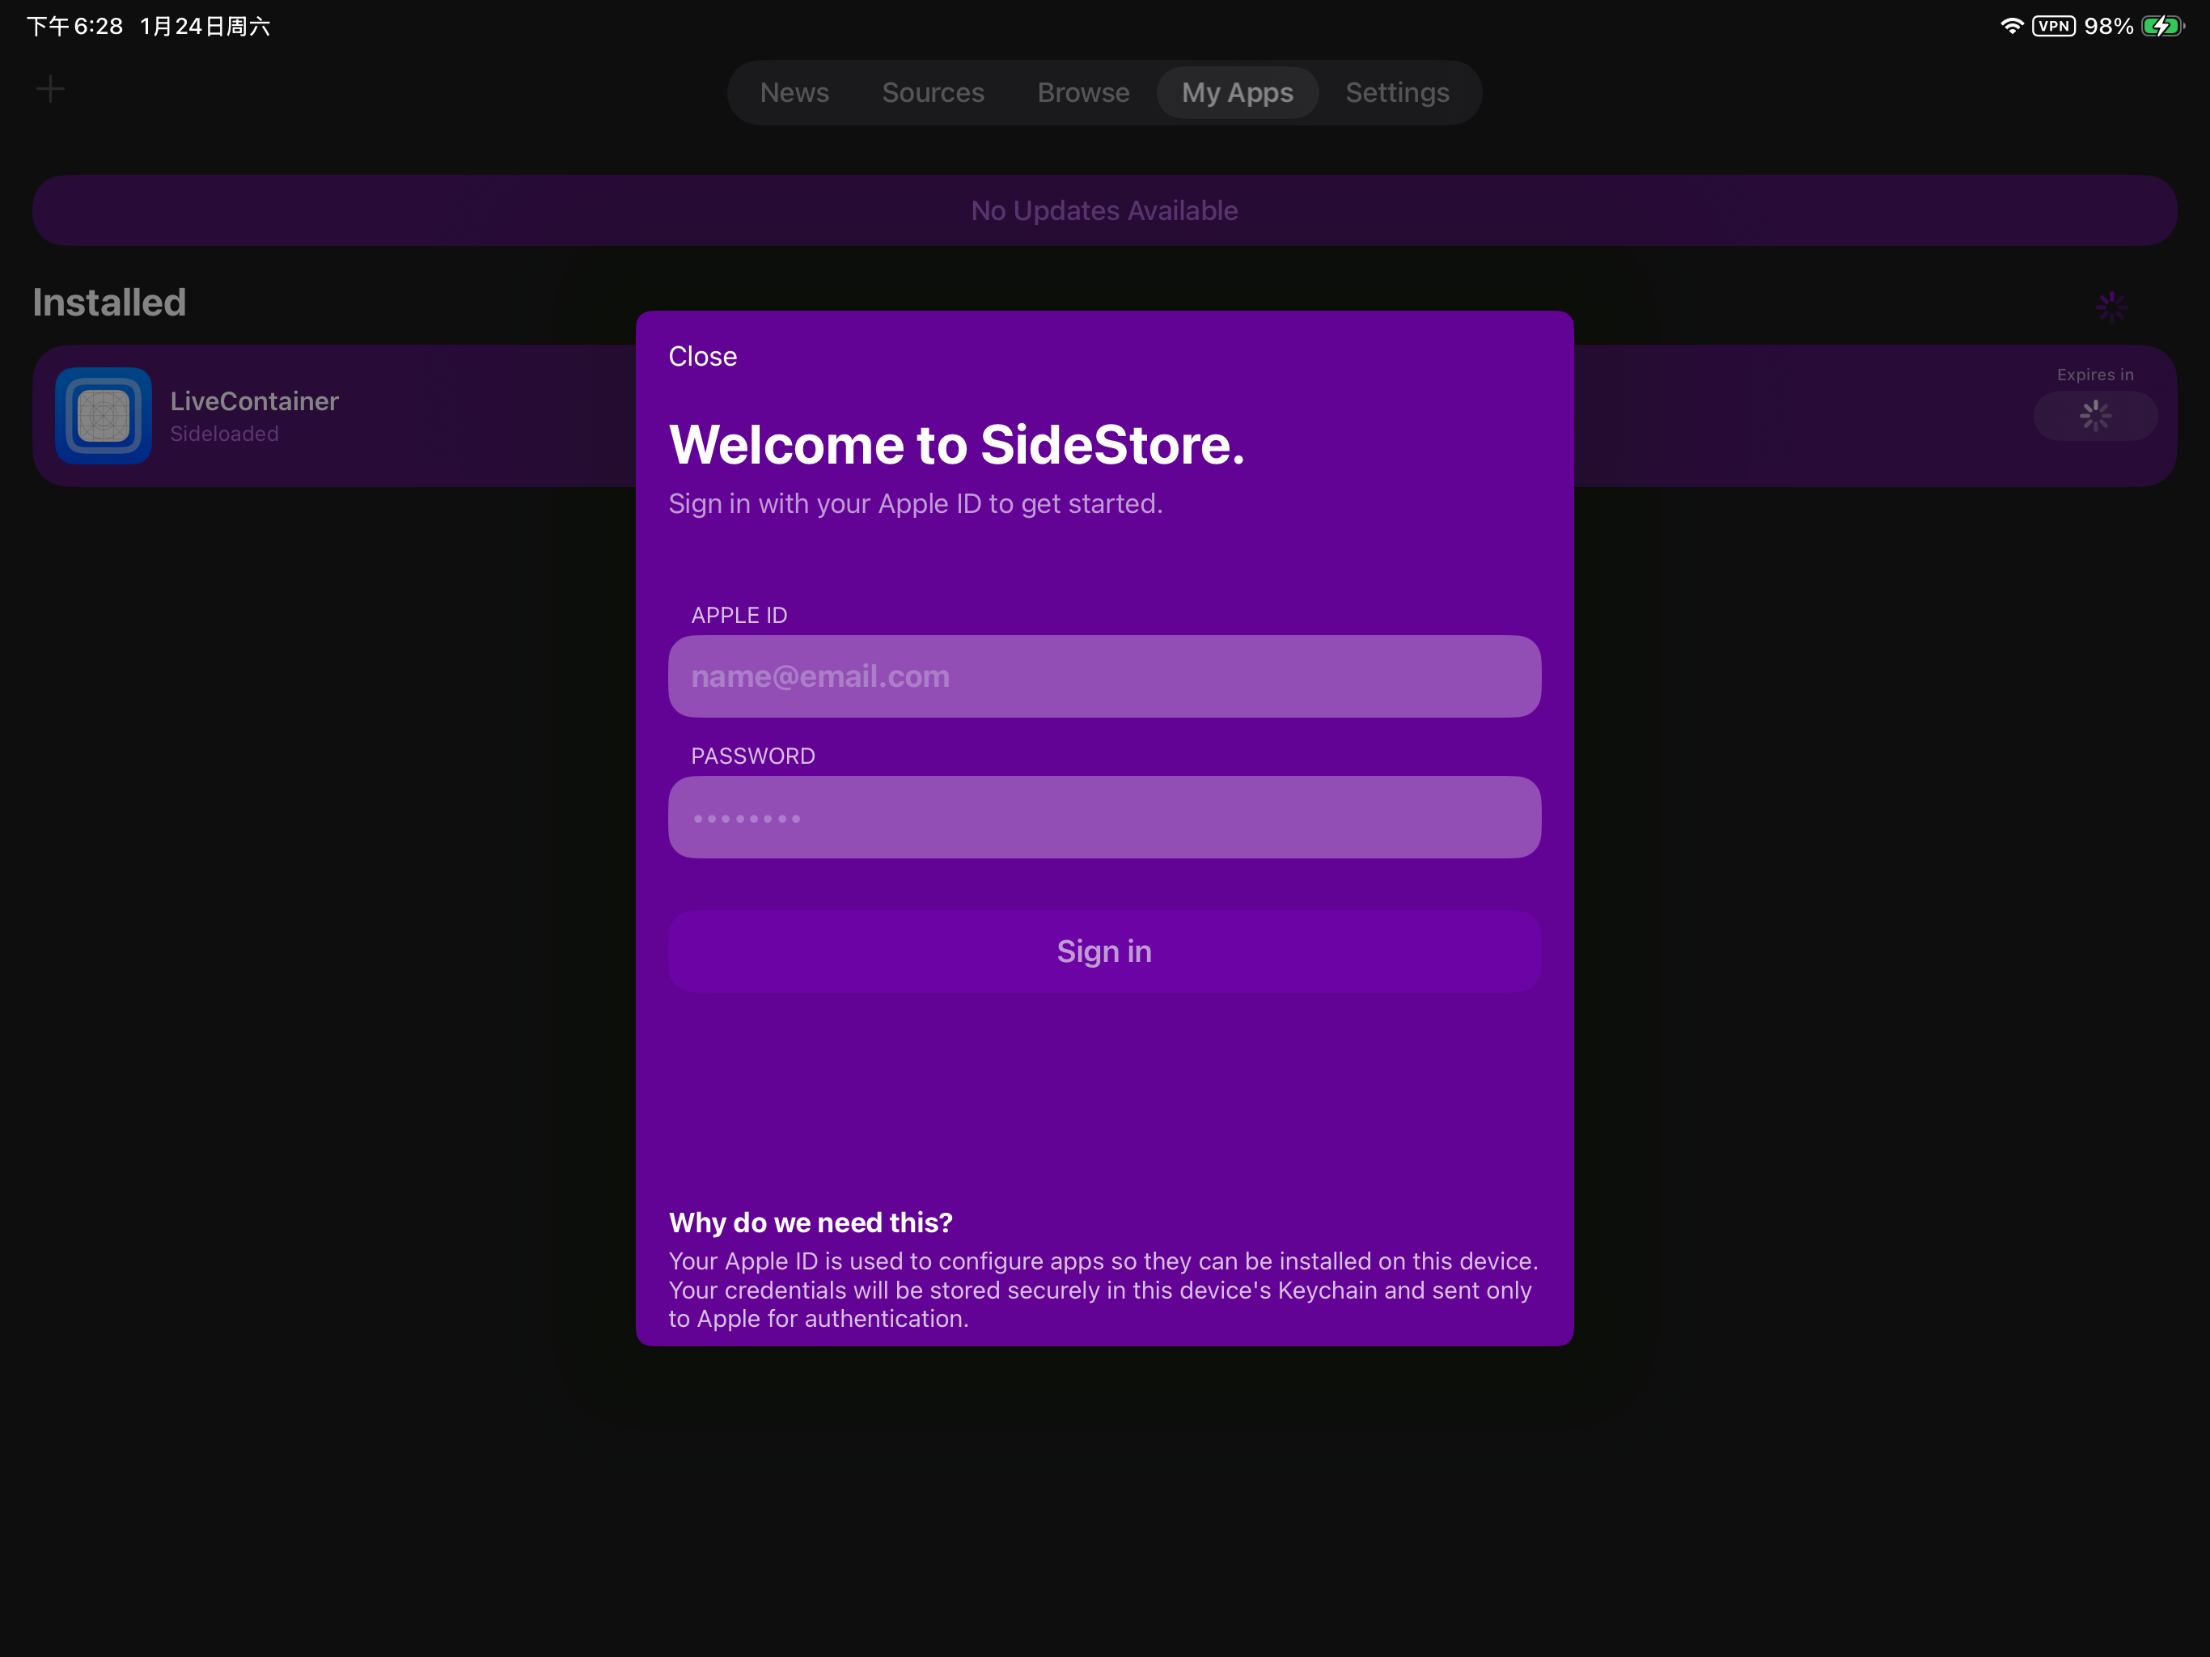Click the No Updates Available banner
Screen dimensions: 2210x1657
tap(1104, 210)
